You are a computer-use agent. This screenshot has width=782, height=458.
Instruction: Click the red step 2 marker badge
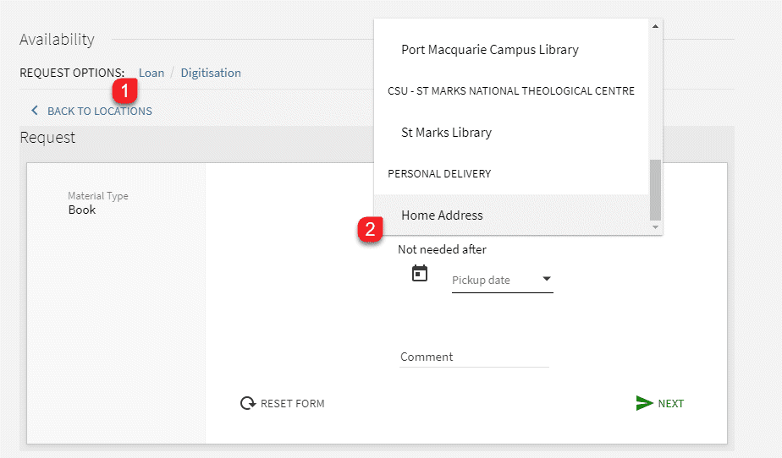[370, 230]
